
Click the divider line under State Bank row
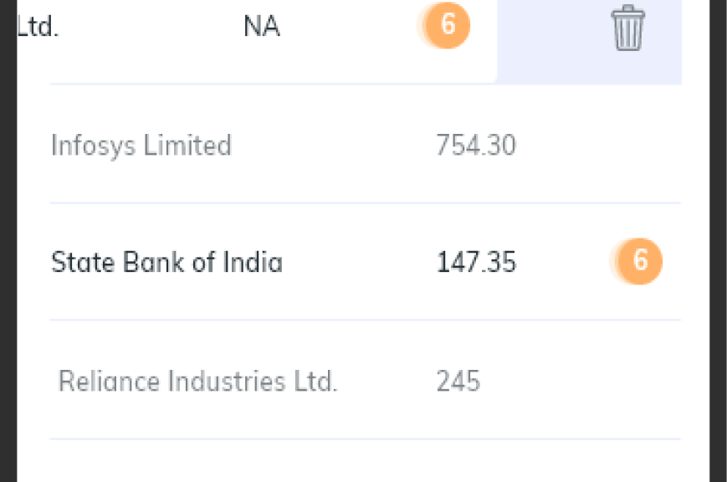click(x=366, y=320)
